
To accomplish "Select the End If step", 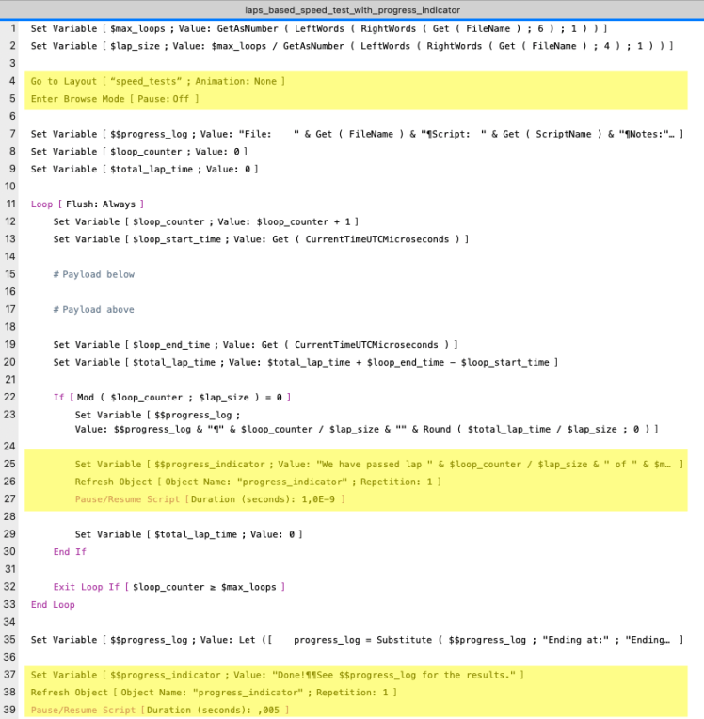I will [70, 551].
